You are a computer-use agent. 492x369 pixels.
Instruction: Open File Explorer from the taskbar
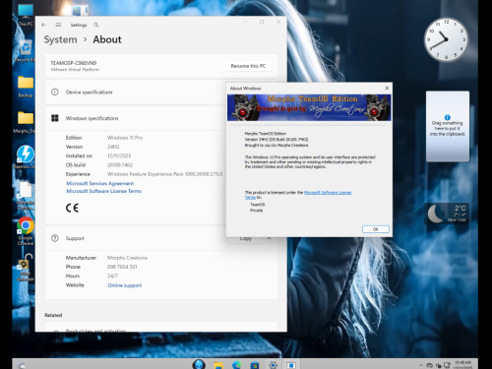[218, 365]
